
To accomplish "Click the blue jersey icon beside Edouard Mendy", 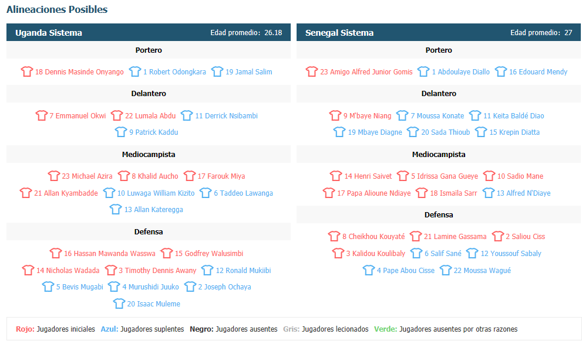I will (501, 71).
